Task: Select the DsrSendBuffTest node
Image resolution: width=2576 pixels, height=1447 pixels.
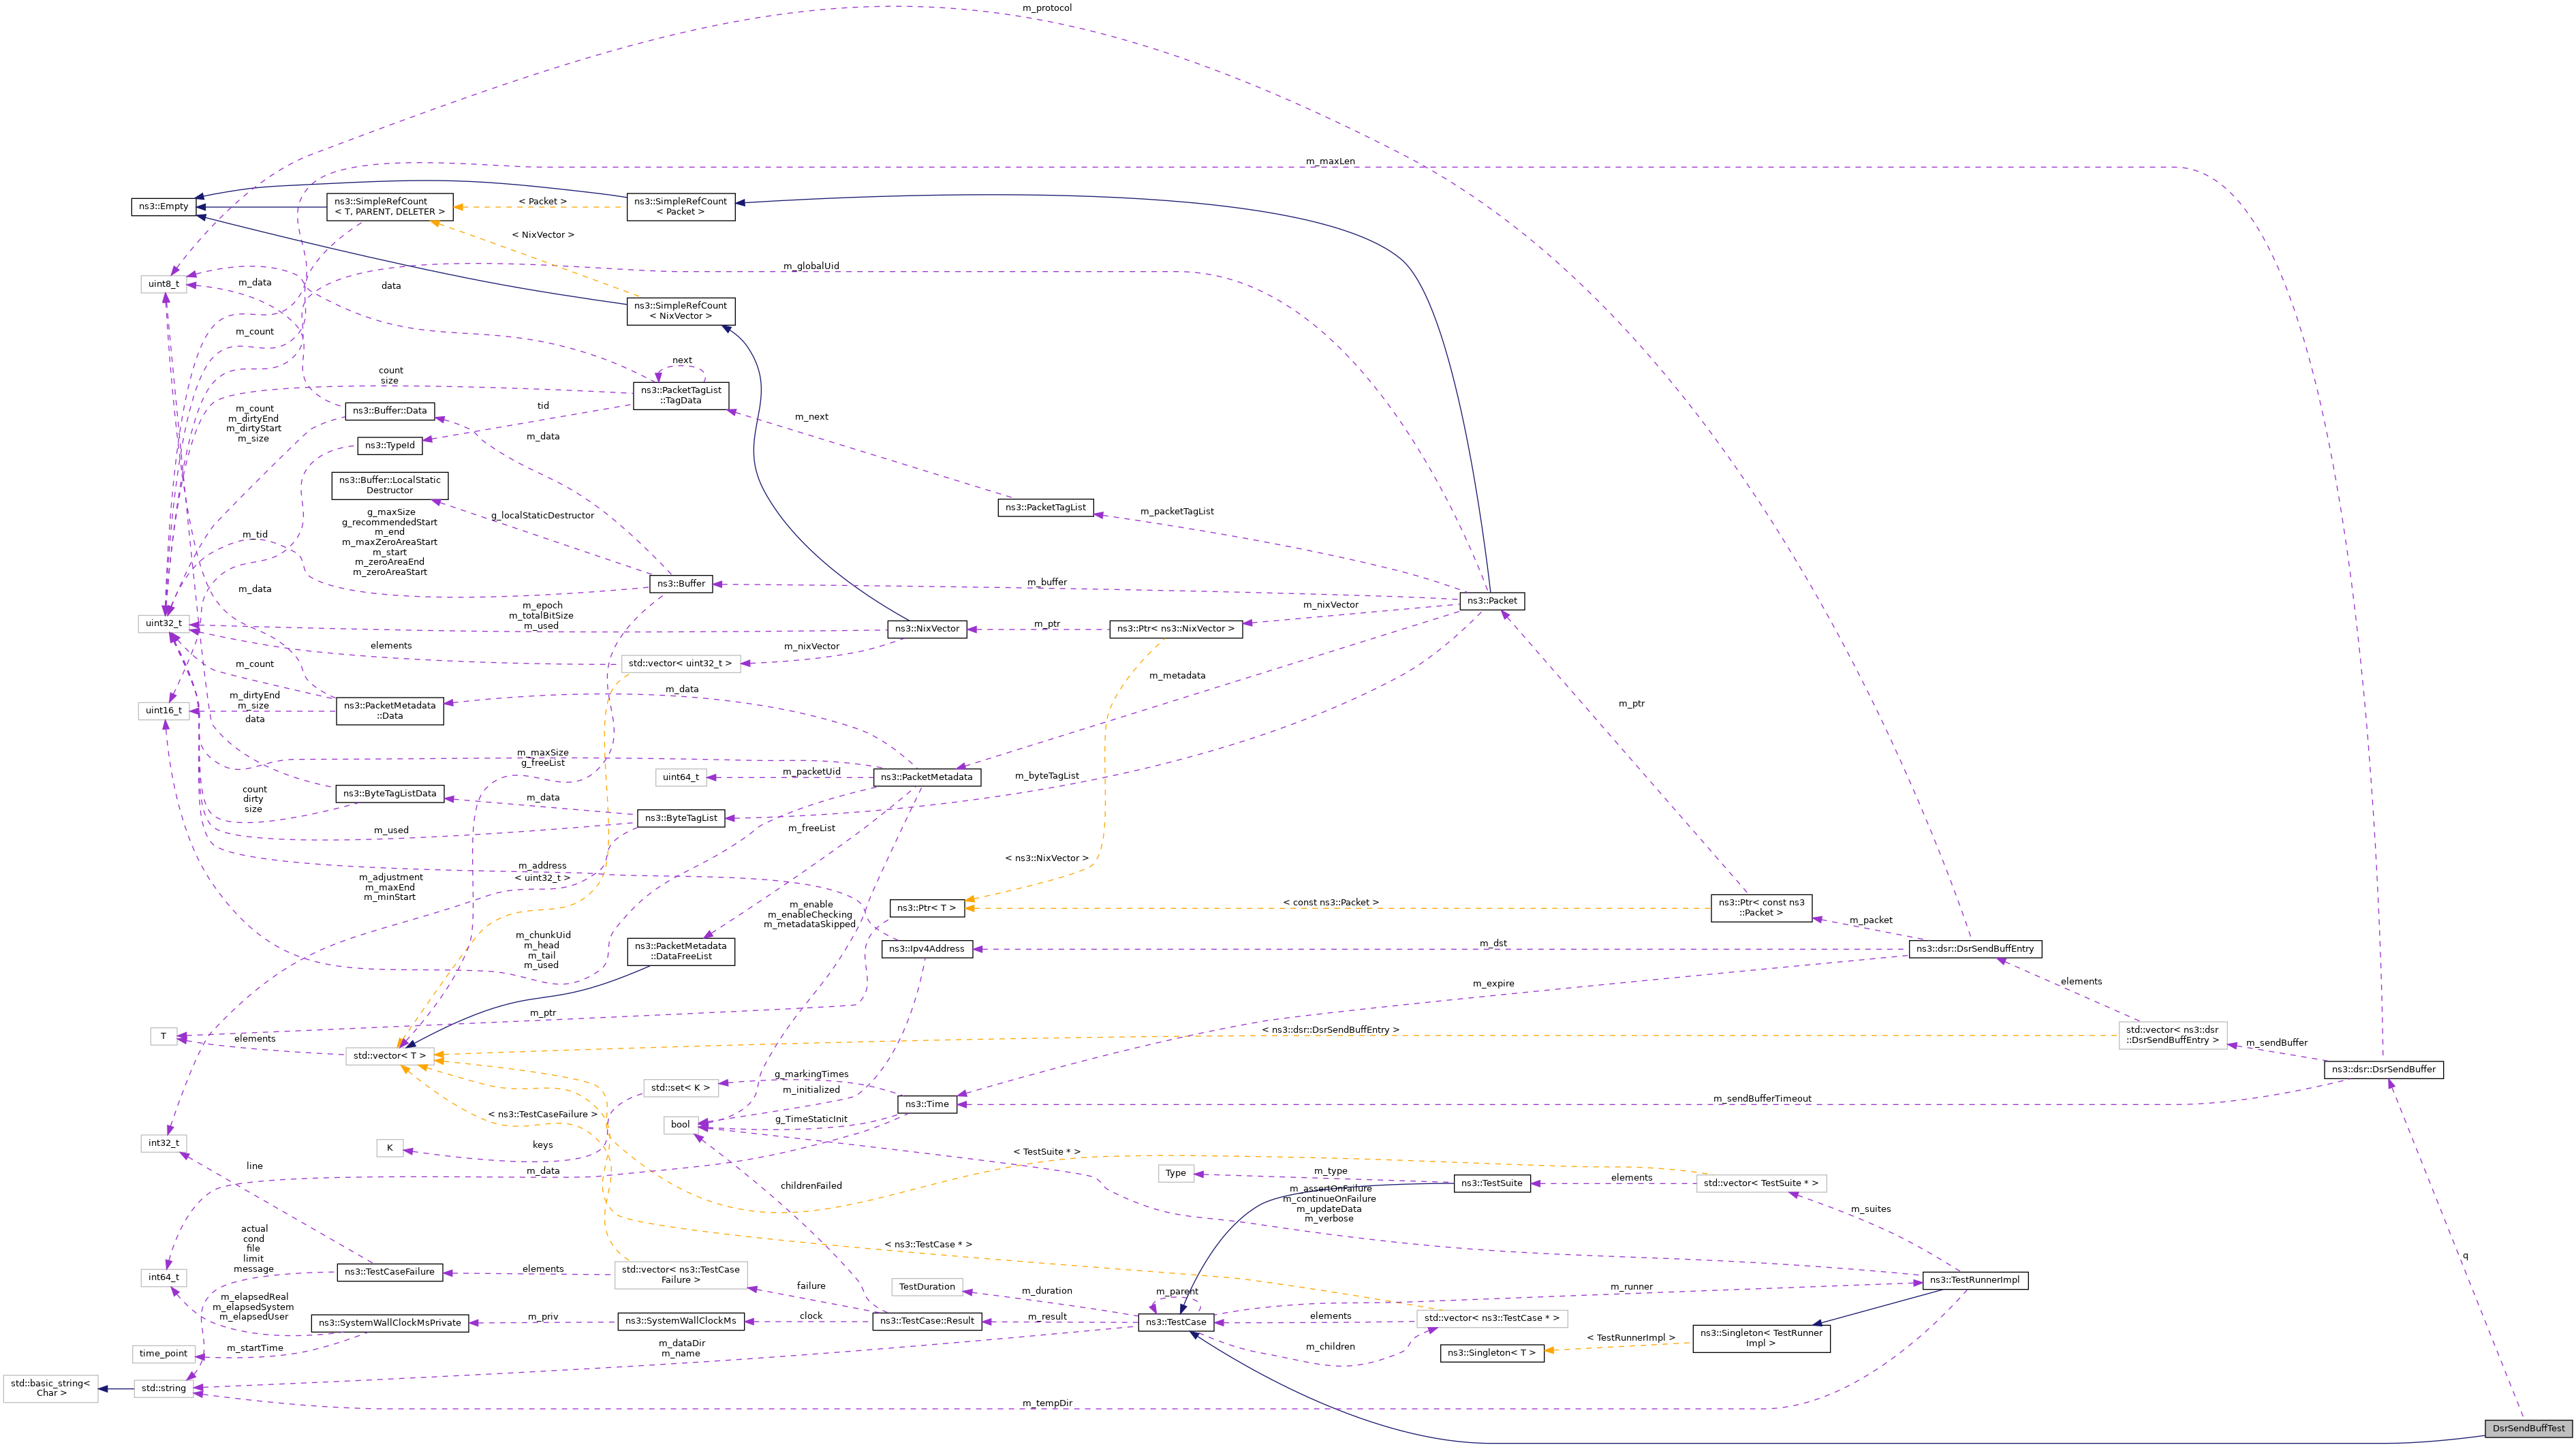Action: click(x=2529, y=1429)
